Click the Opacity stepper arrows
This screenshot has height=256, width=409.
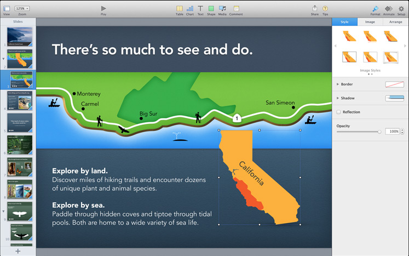click(402, 132)
